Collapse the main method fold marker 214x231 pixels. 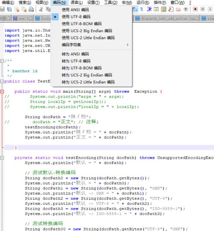pyautogui.click(x=2, y=92)
